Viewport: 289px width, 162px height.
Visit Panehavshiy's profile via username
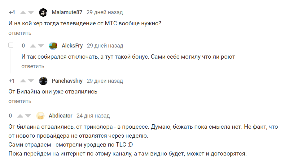67,81
